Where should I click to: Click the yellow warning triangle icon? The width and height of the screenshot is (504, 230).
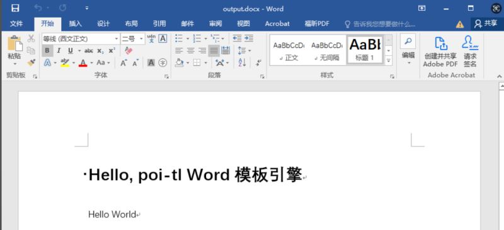(460, 25)
